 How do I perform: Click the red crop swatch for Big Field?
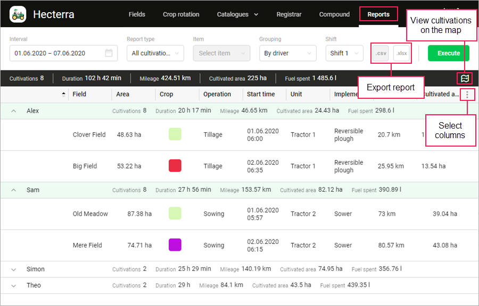[x=175, y=166]
